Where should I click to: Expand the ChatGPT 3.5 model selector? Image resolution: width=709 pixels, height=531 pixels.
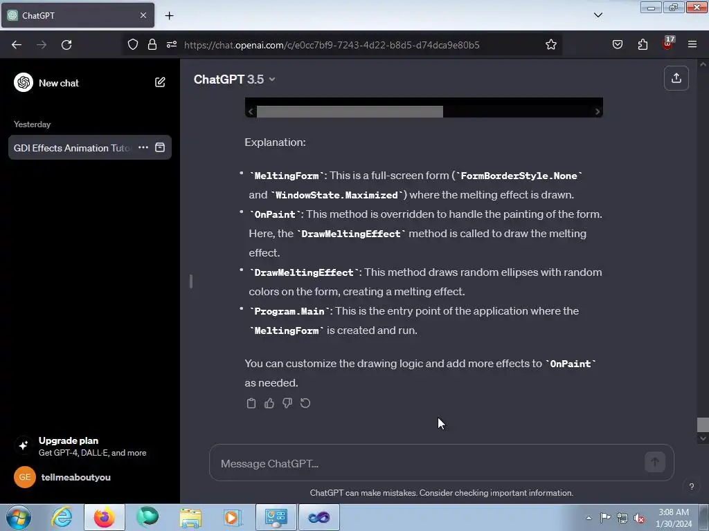pyautogui.click(x=234, y=80)
